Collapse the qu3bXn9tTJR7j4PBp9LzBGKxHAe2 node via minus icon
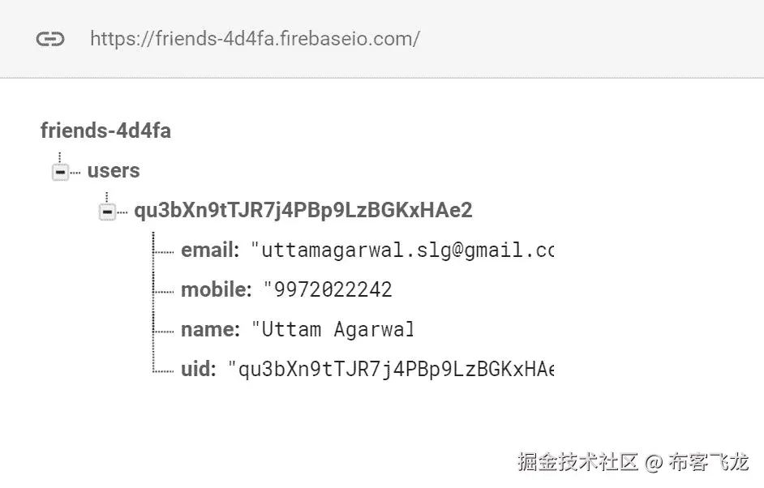The image size is (764, 488). pos(107,212)
